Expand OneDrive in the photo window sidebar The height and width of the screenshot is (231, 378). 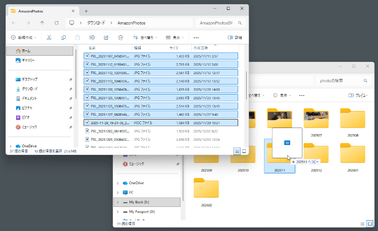point(118,183)
